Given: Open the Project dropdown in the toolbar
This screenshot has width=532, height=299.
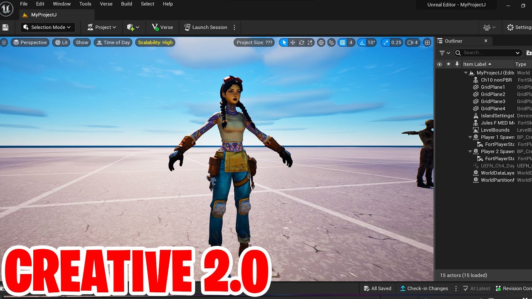Looking at the screenshot, I should (102, 27).
